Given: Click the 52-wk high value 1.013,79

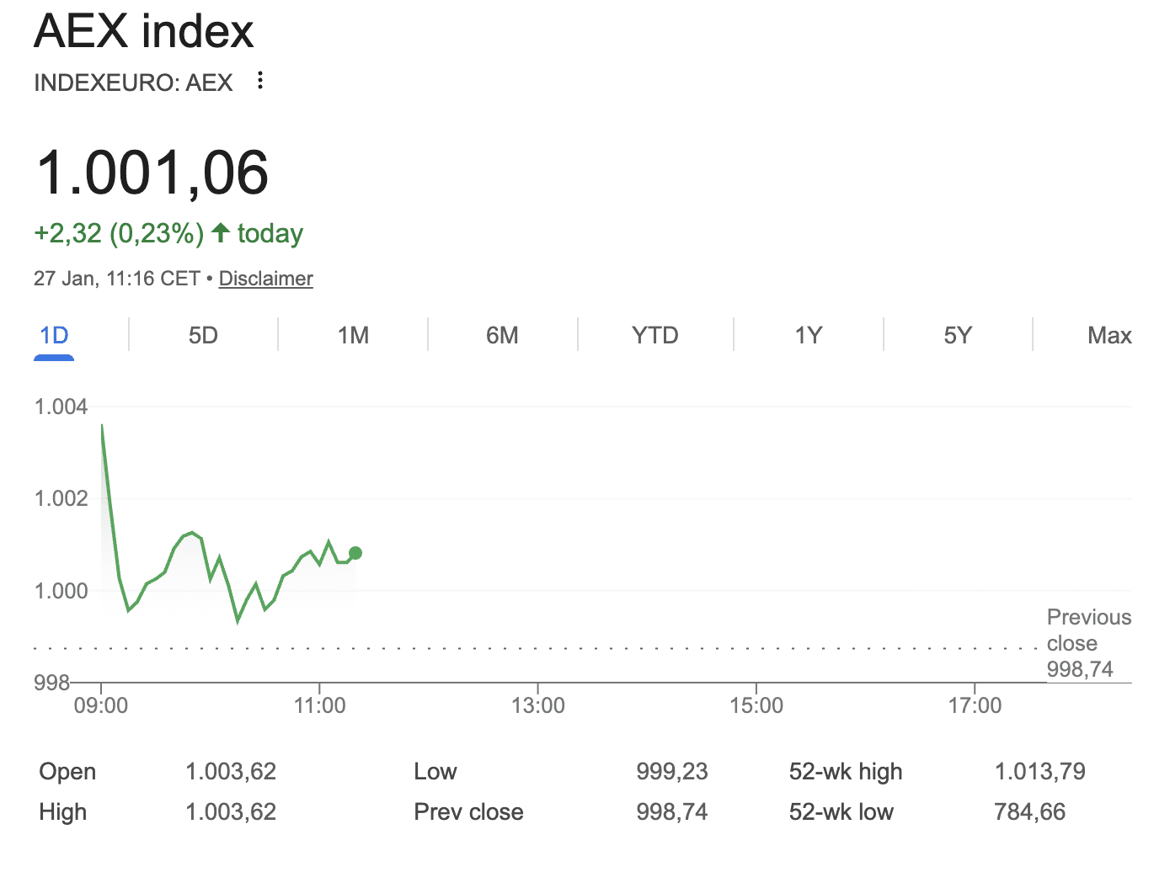Looking at the screenshot, I should pos(1039,771).
